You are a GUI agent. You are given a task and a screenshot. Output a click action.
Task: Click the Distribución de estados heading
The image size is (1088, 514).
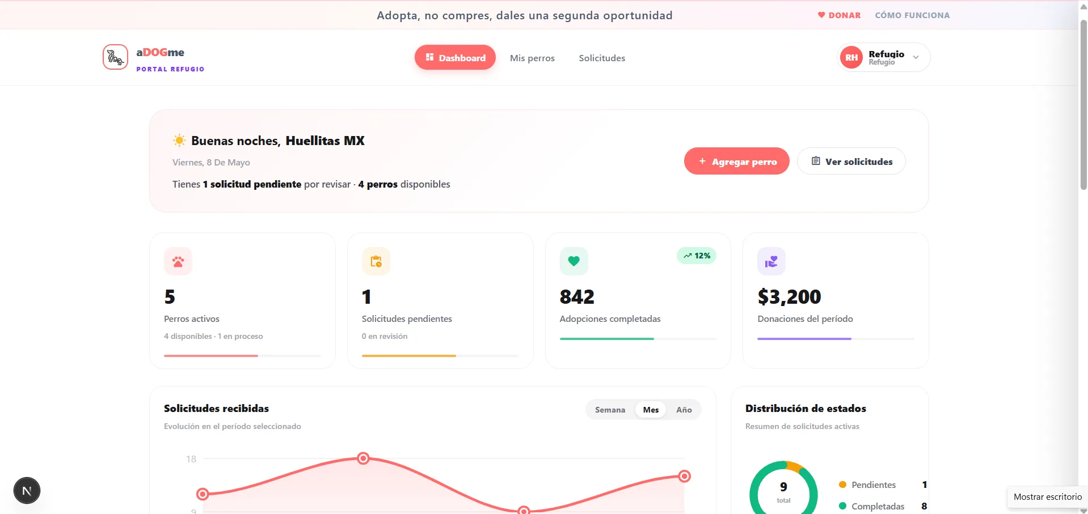coord(806,408)
